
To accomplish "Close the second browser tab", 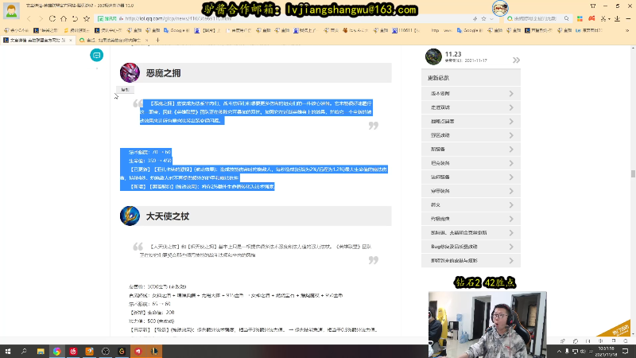I will point(146,41).
